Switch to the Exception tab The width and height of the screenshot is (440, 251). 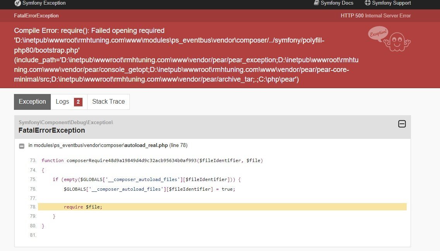(32, 102)
